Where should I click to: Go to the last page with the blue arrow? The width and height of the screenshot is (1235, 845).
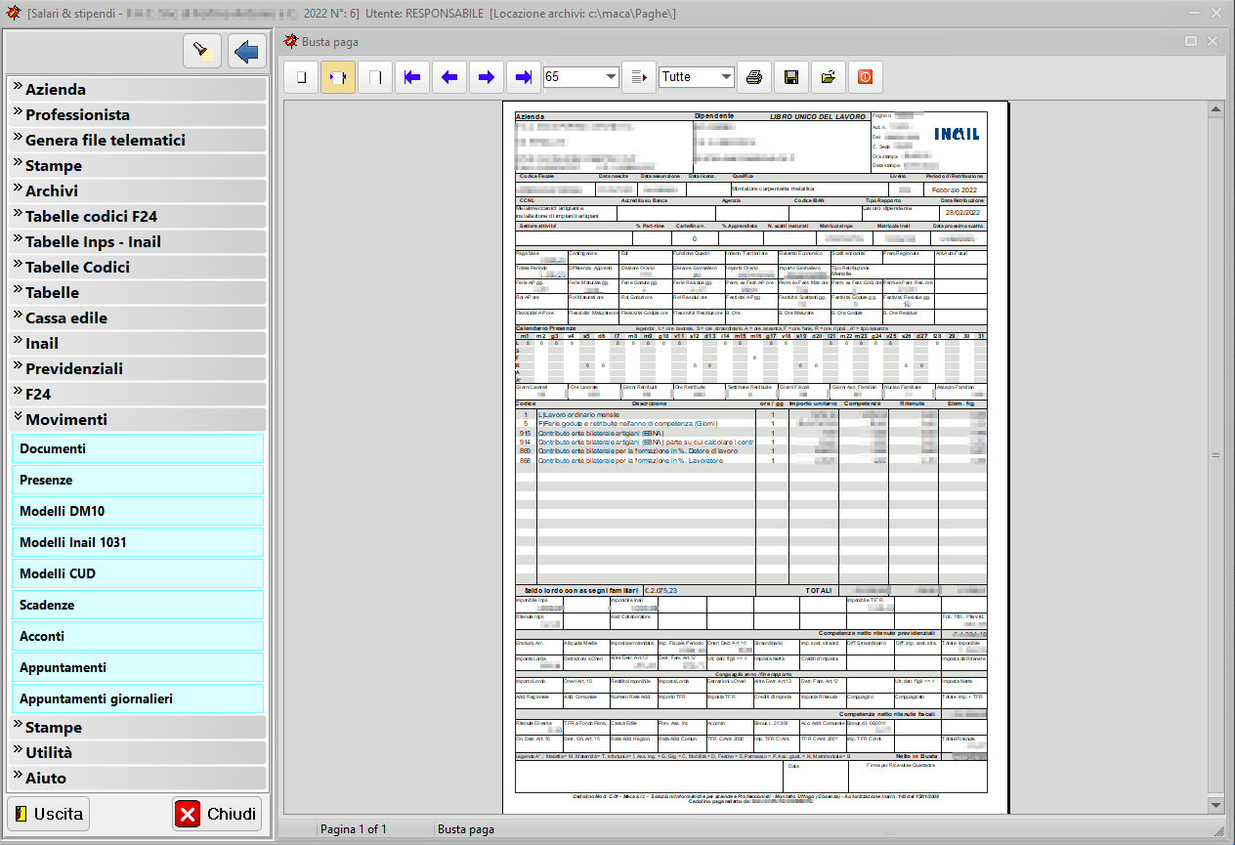(x=523, y=77)
